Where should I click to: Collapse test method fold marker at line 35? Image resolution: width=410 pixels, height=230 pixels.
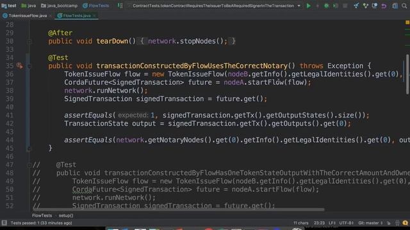(x=29, y=66)
